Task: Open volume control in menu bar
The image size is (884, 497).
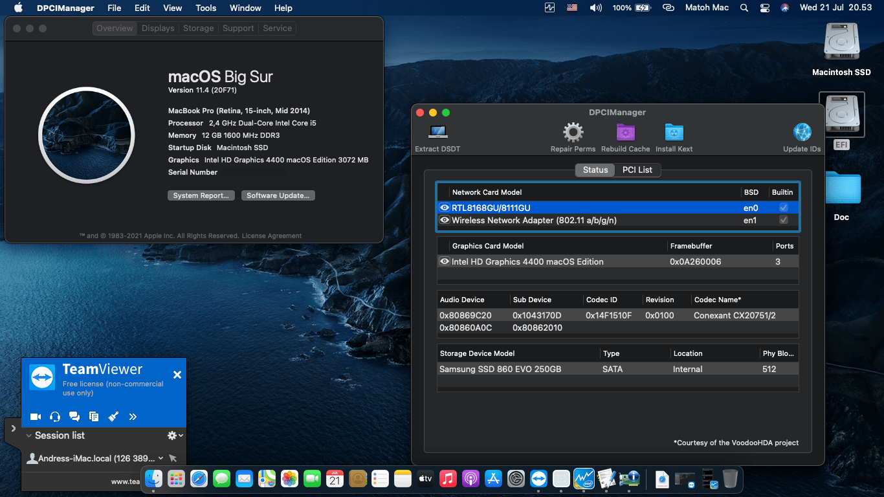Action: point(595,8)
